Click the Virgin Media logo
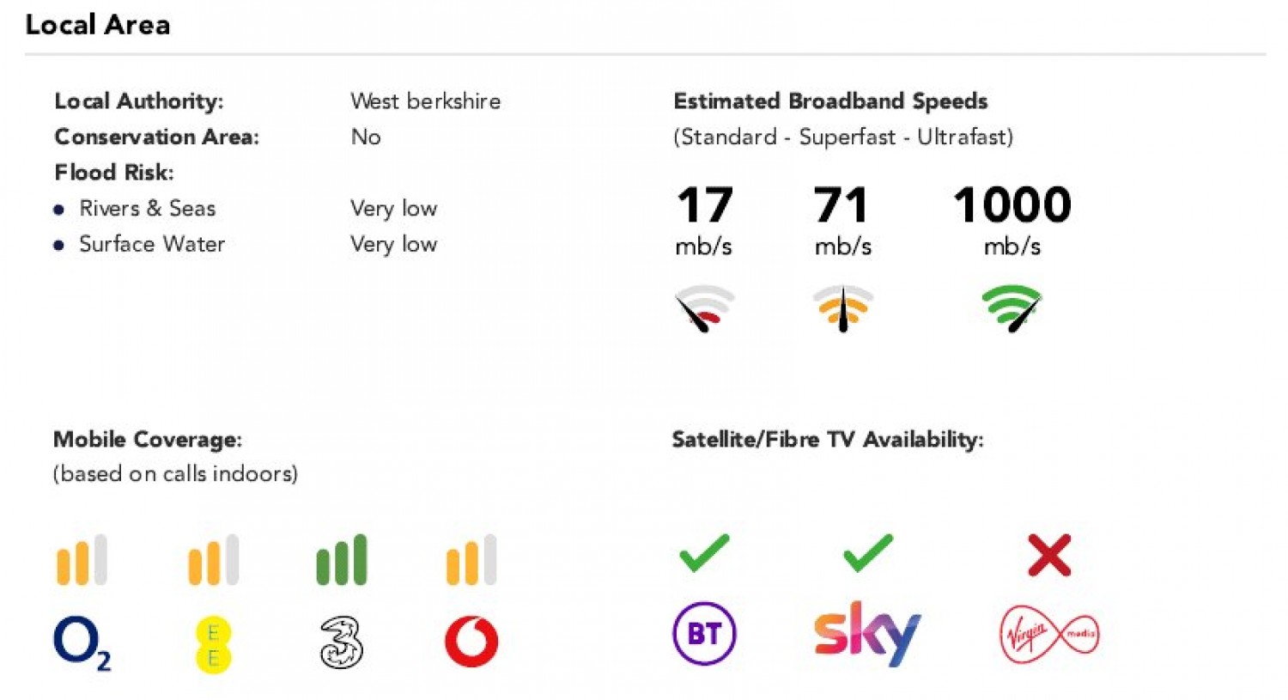Viewport: 1288px width, 700px height. 1049,635
